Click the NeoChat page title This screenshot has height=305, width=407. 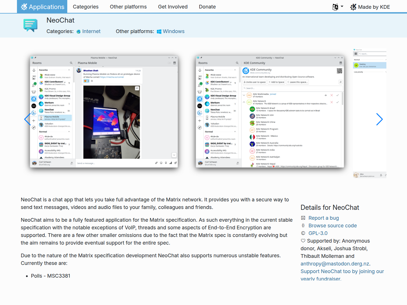[60, 20]
